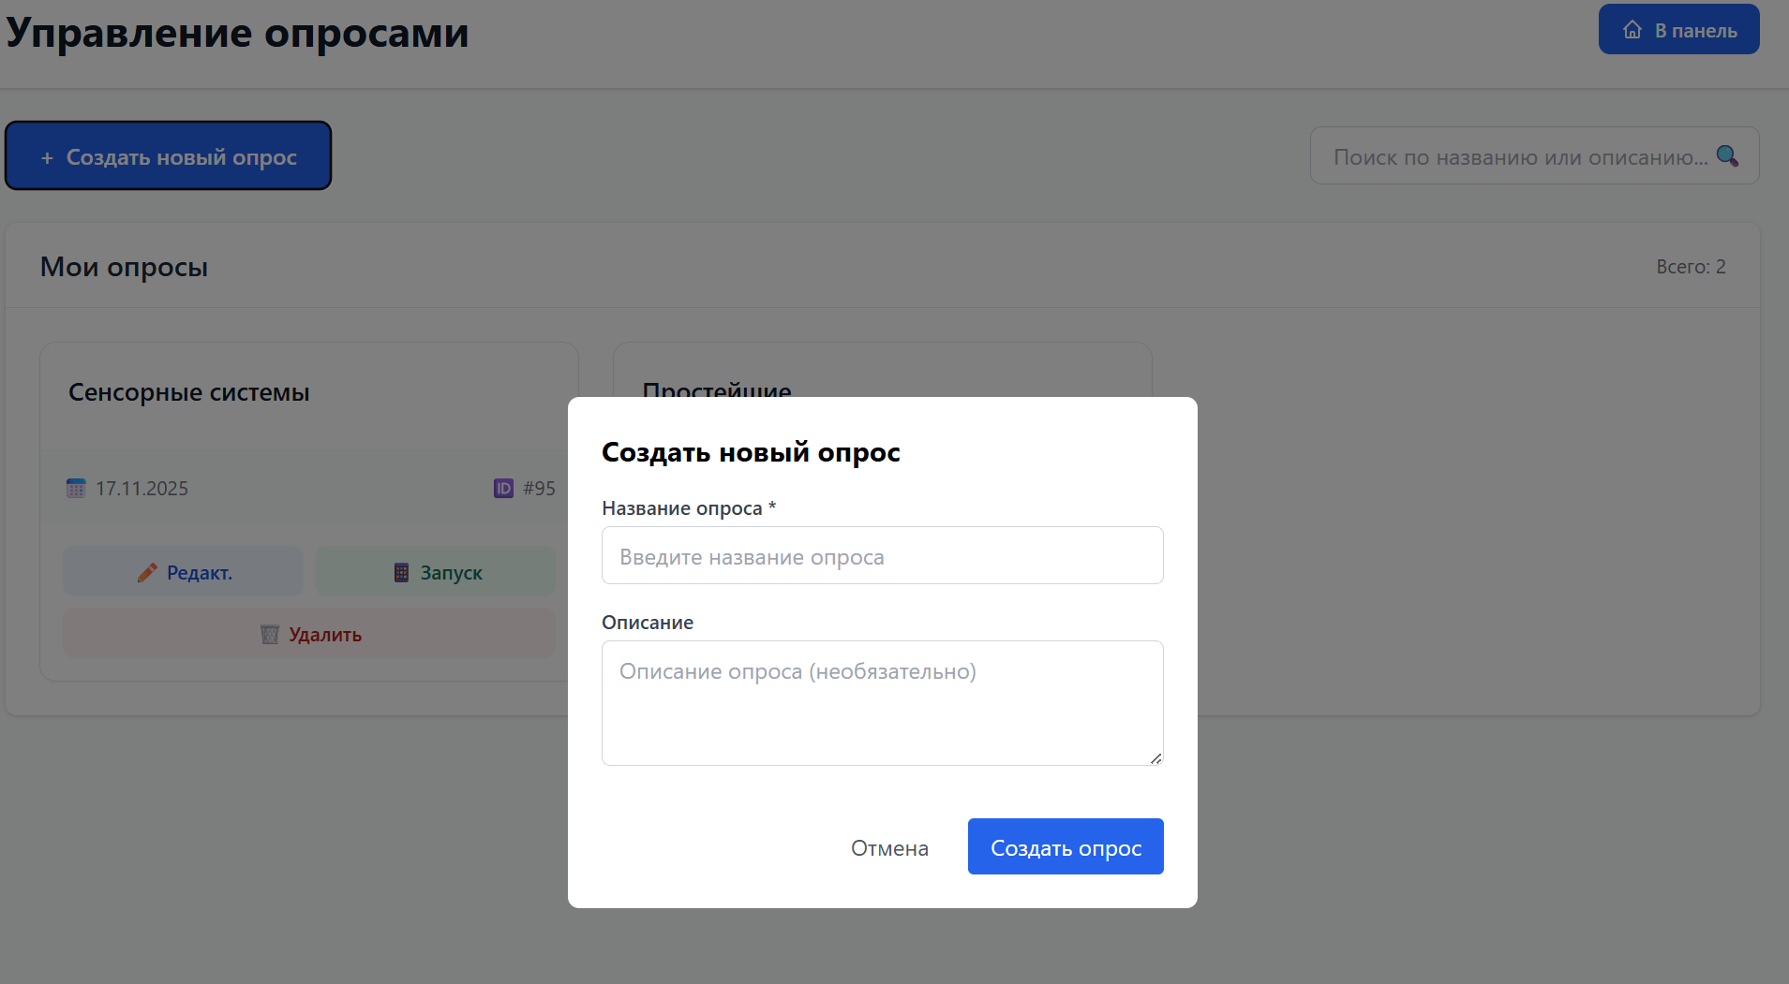Cancel the dialog with Отмена
The width and height of the screenshot is (1789, 984).
click(889, 848)
